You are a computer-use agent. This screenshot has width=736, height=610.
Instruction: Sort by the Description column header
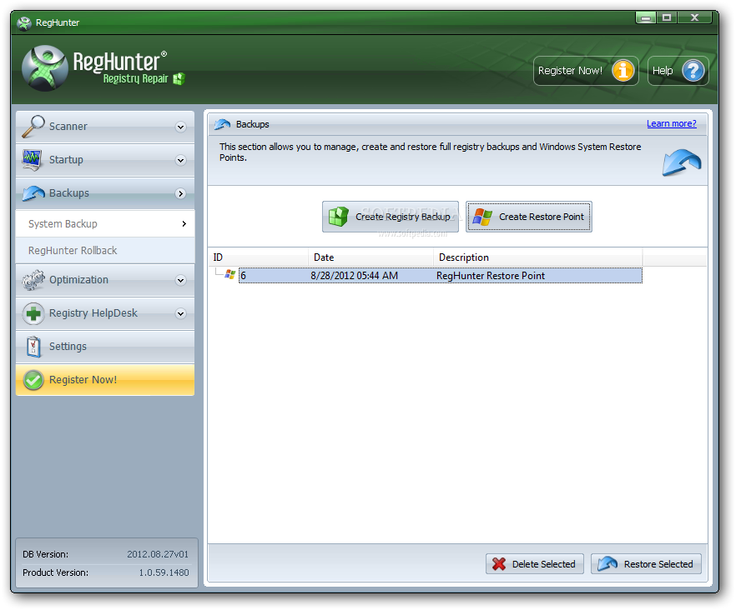[x=538, y=257]
